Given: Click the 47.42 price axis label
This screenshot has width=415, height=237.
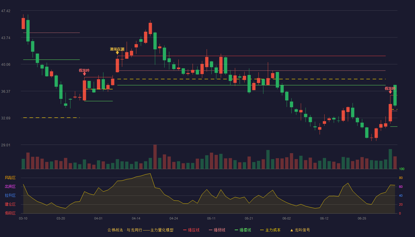Looking at the screenshot, I should pos(6,11).
